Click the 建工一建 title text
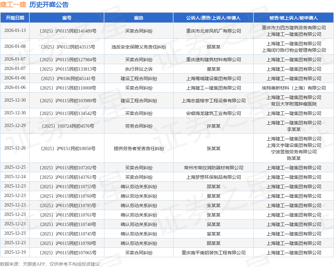334x267 pixels. (x=13, y=5)
